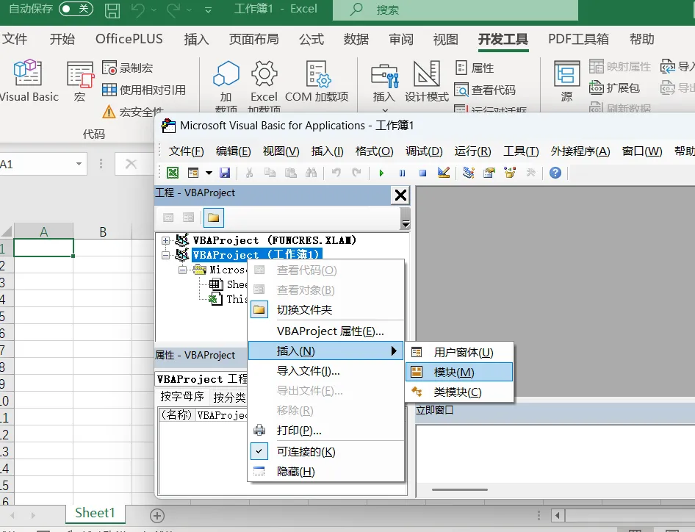
Task: Save workbook from VBA toolbar
Action: tap(225, 173)
